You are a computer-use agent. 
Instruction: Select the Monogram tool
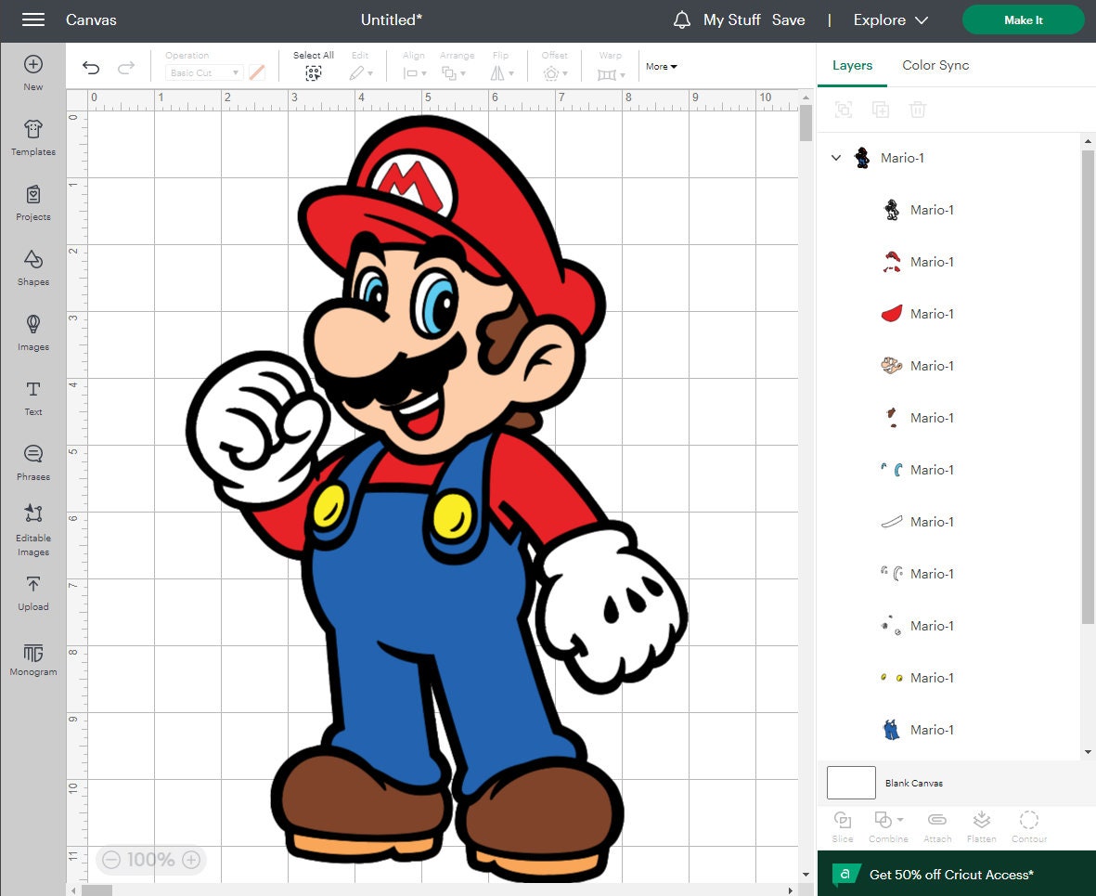[32, 659]
